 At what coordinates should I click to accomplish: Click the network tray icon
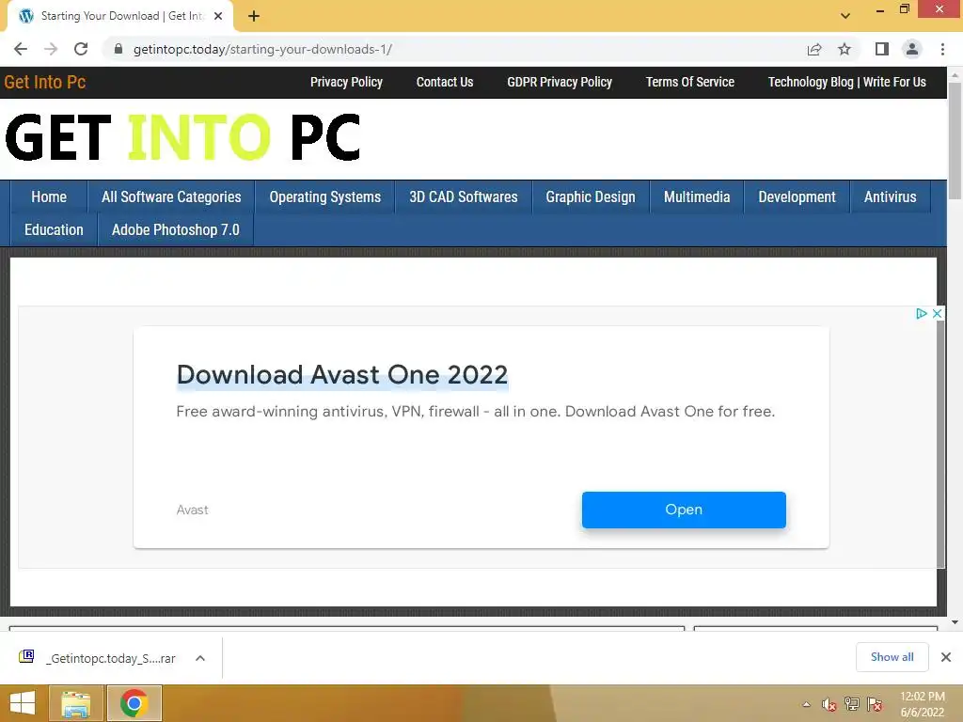tap(852, 704)
